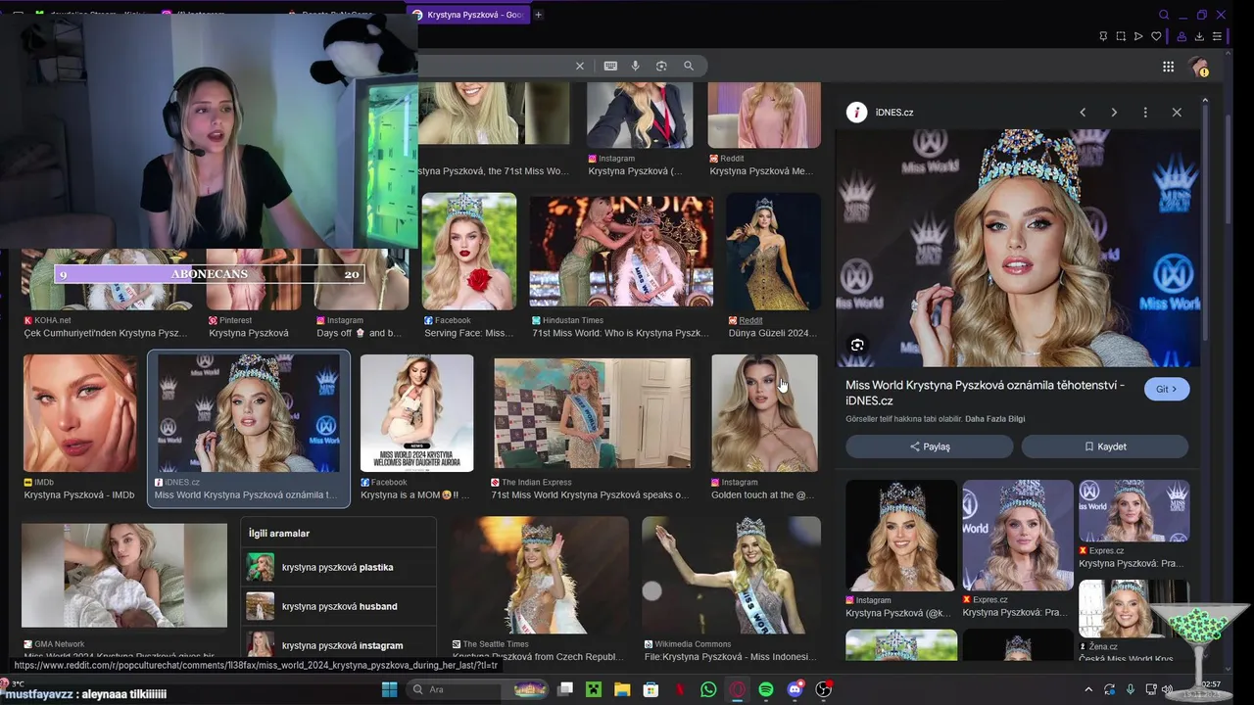Open the Facebook 'Krystyna is a MOM' thumbnail
Screen dimensions: 1254x705
[416, 413]
